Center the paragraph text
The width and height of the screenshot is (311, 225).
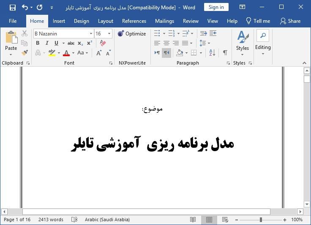coord(166,43)
